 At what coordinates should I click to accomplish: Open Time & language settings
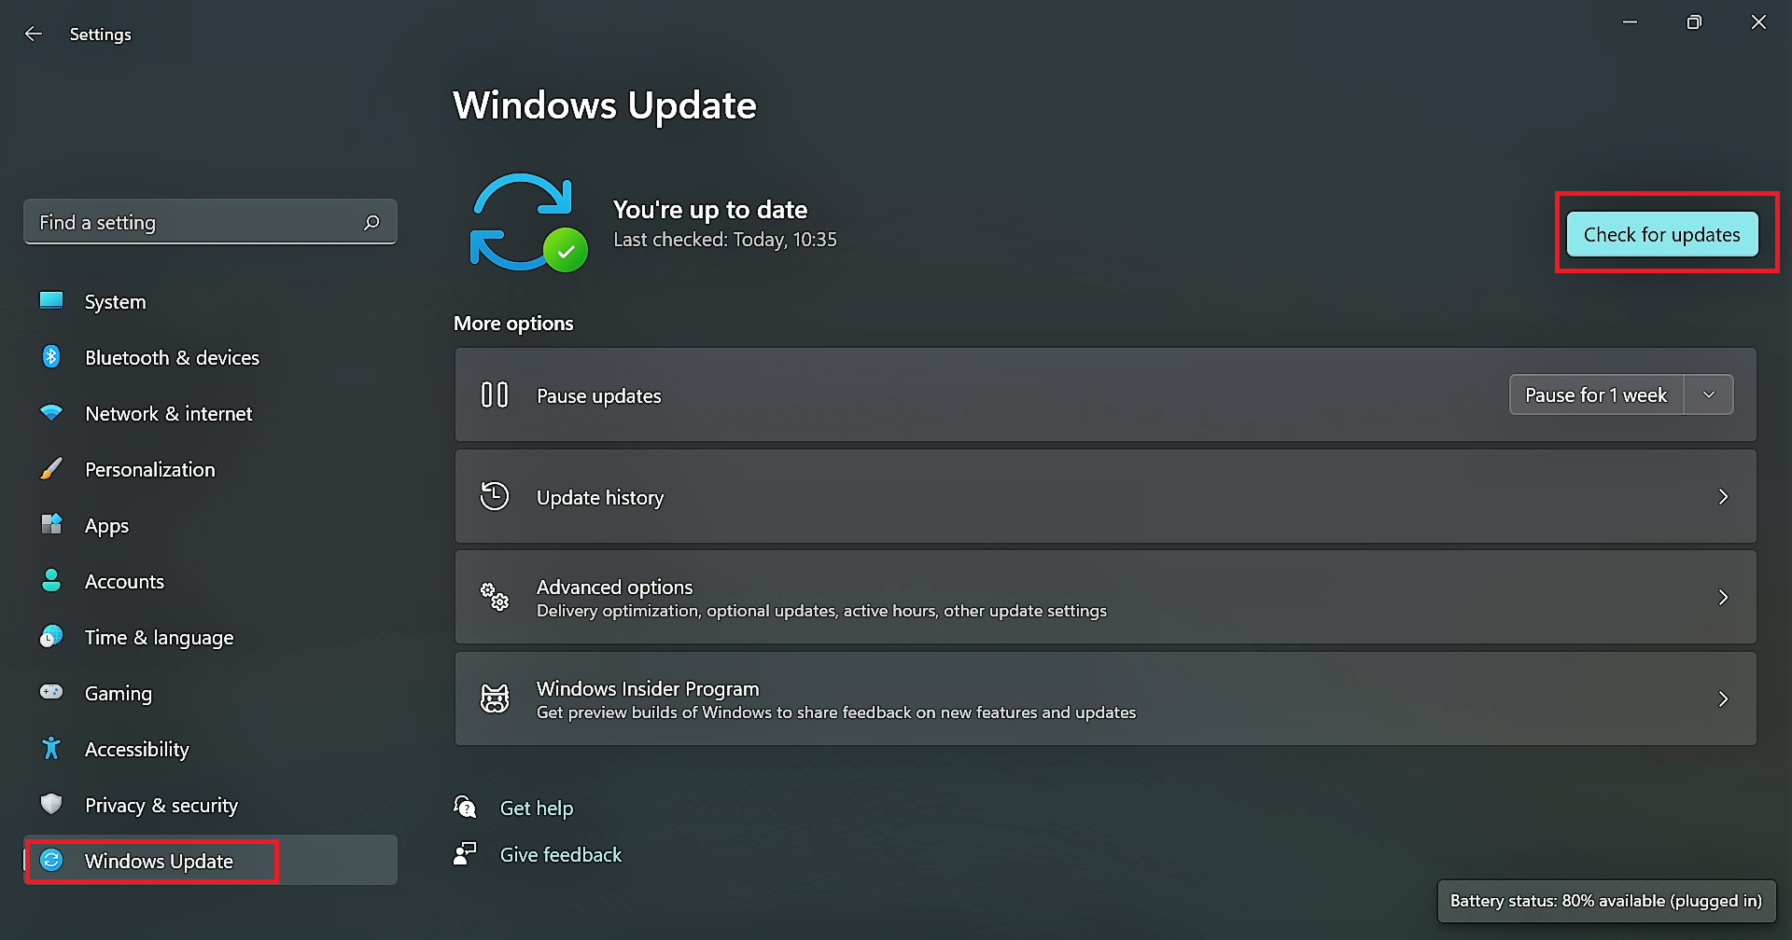[x=210, y=637]
